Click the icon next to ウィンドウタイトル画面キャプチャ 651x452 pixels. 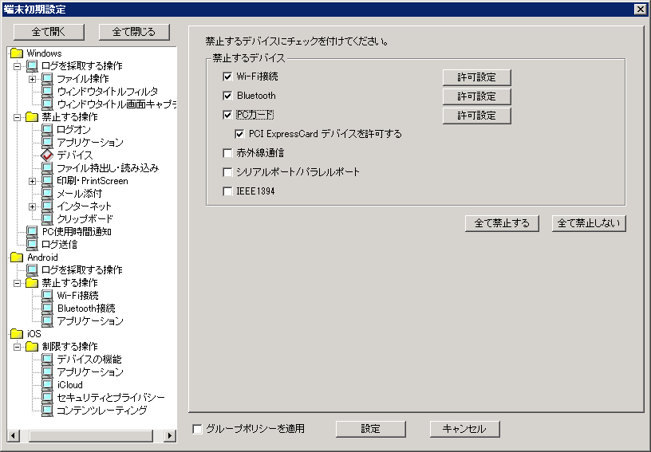(47, 104)
